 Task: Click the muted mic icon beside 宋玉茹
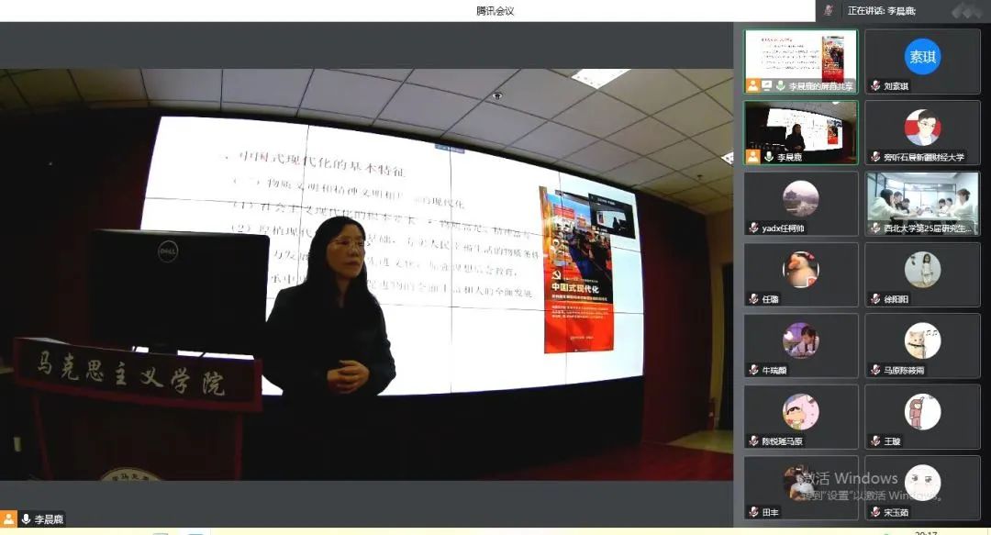[x=875, y=512]
